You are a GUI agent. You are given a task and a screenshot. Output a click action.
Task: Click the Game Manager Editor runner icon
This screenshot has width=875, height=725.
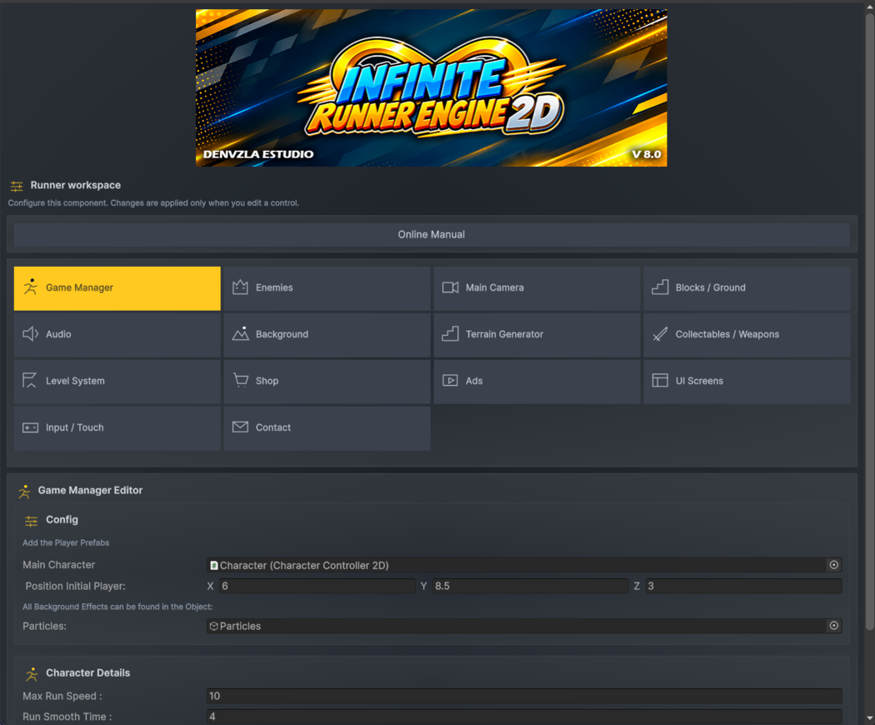tap(24, 491)
